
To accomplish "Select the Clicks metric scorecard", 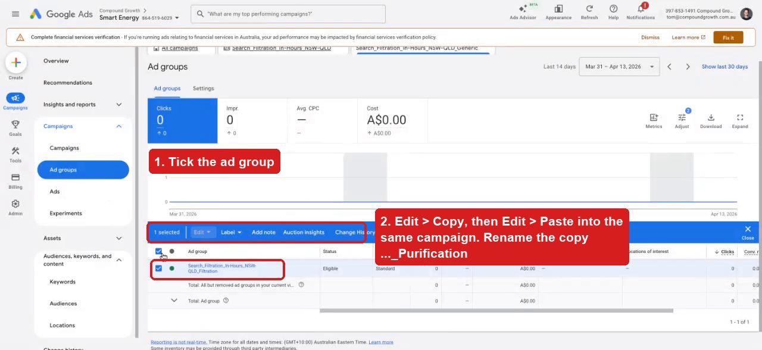I will (x=183, y=121).
